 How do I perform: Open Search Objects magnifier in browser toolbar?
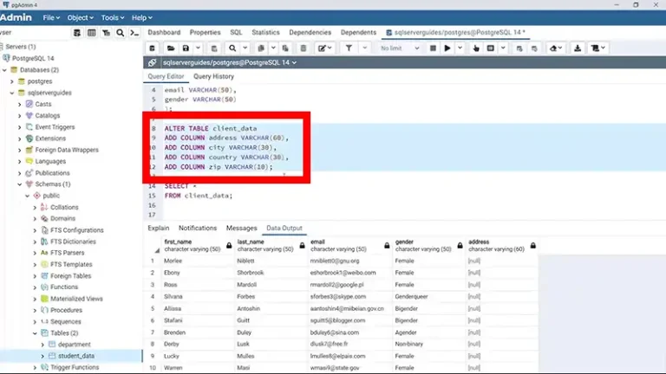tap(121, 33)
